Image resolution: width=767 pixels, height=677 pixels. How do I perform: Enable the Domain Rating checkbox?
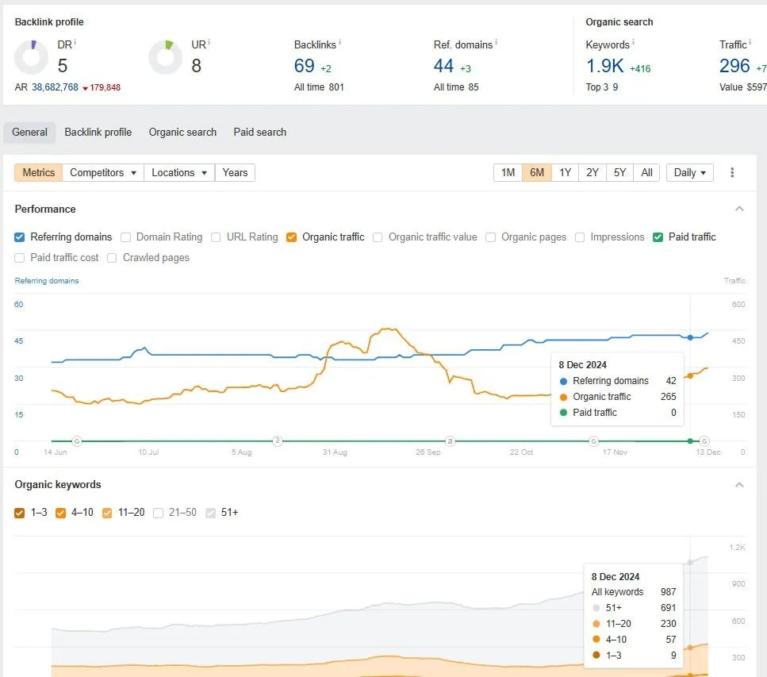click(x=126, y=237)
